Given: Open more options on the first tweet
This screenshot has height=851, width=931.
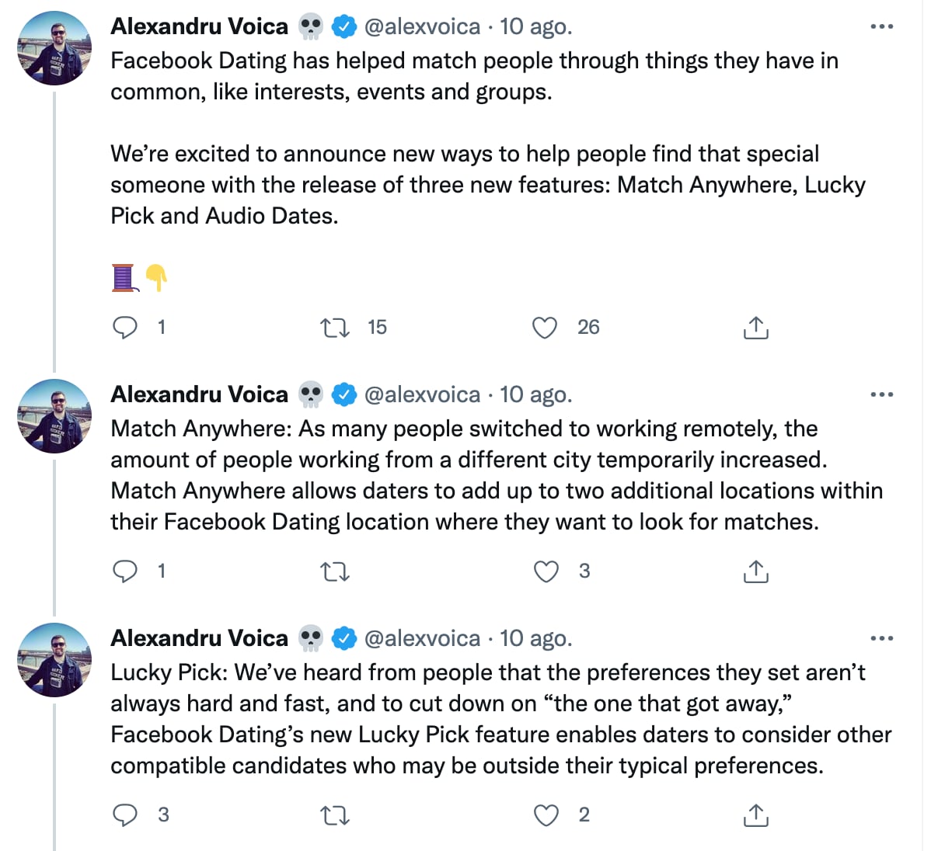Looking at the screenshot, I should 882,27.
